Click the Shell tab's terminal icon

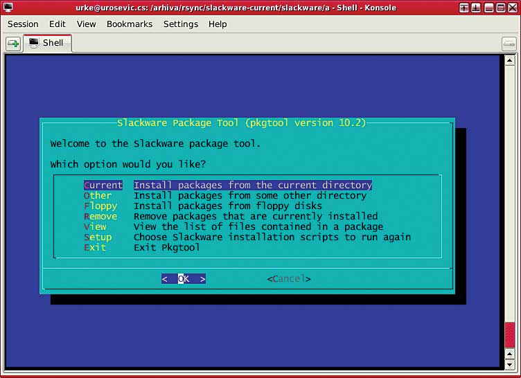(x=33, y=43)
